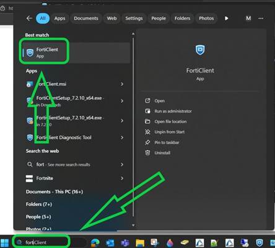Click the open file location folder icon

click(x=147, y=121)
